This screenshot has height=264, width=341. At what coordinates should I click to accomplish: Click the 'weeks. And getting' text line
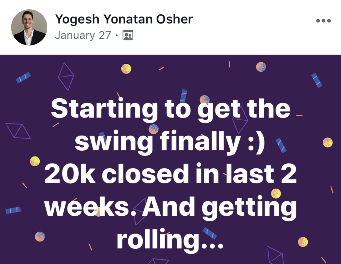pos(171,207)
